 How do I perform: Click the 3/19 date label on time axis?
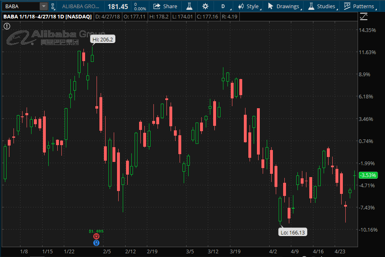(235, 252)
